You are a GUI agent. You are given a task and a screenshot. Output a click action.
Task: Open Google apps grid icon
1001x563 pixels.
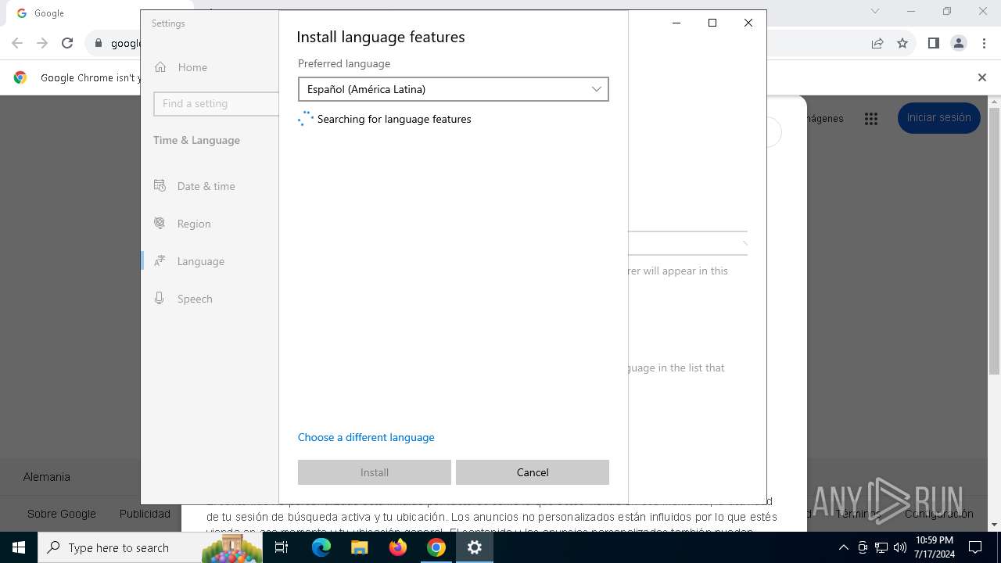click(x=871, y=119)
